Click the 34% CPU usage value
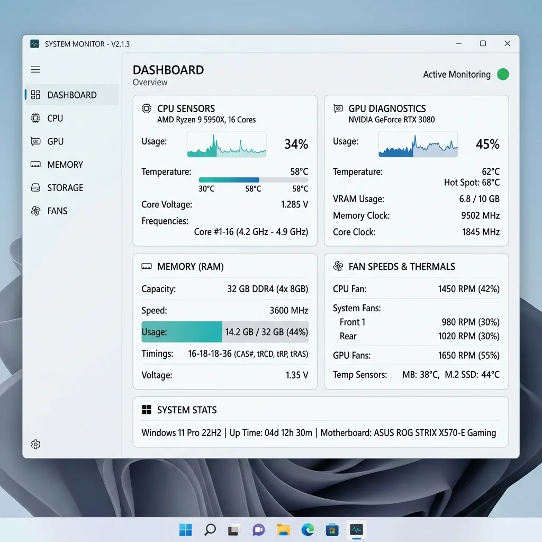The height and width of the screenshot is (542, 542). click(296, 144)
